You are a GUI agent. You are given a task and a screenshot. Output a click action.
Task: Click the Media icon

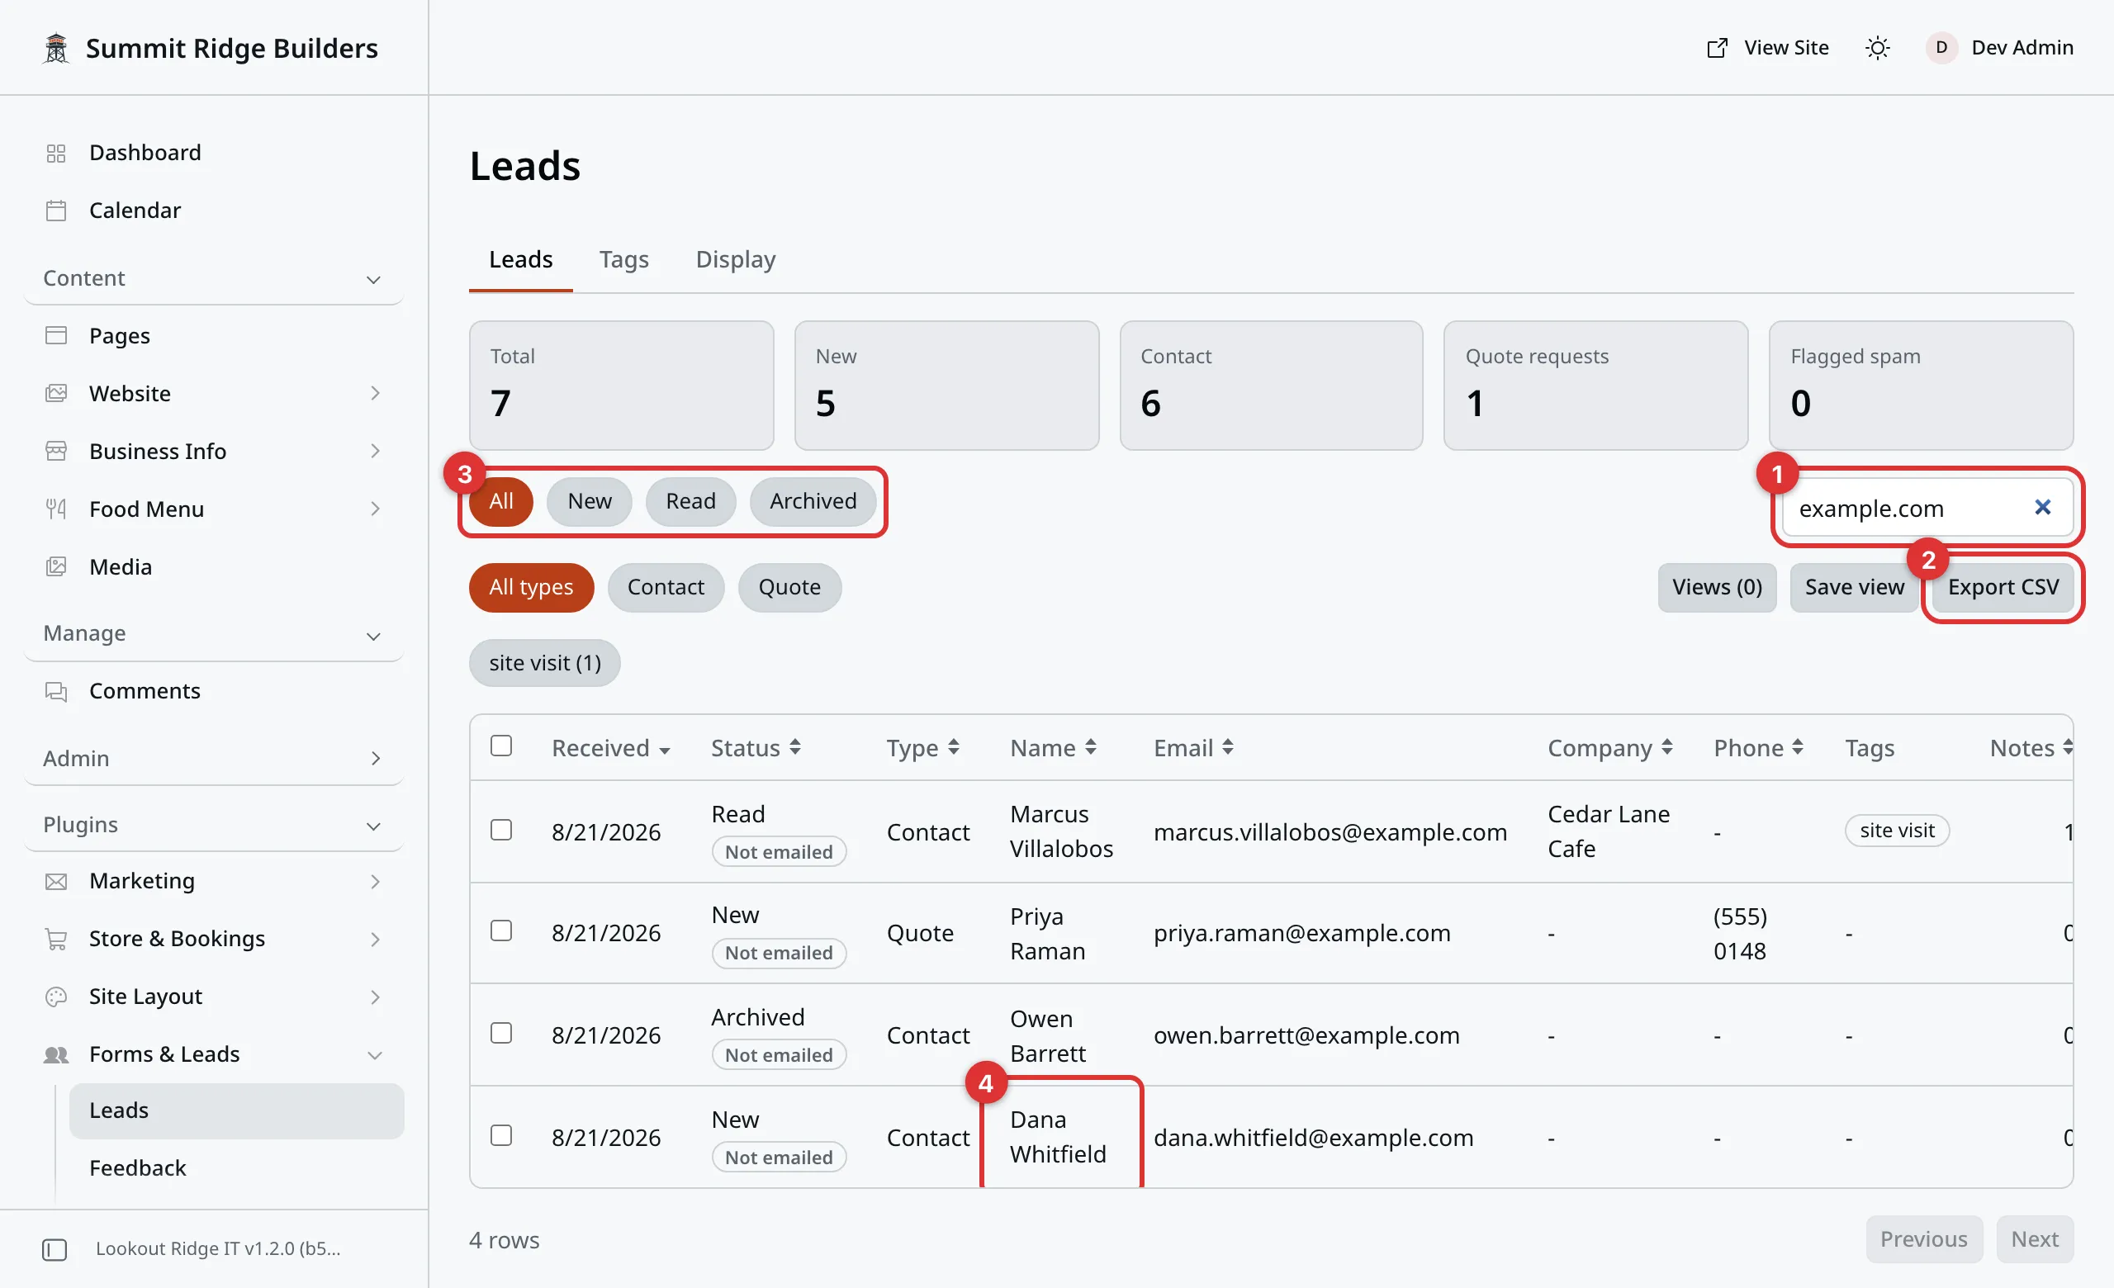56,567
